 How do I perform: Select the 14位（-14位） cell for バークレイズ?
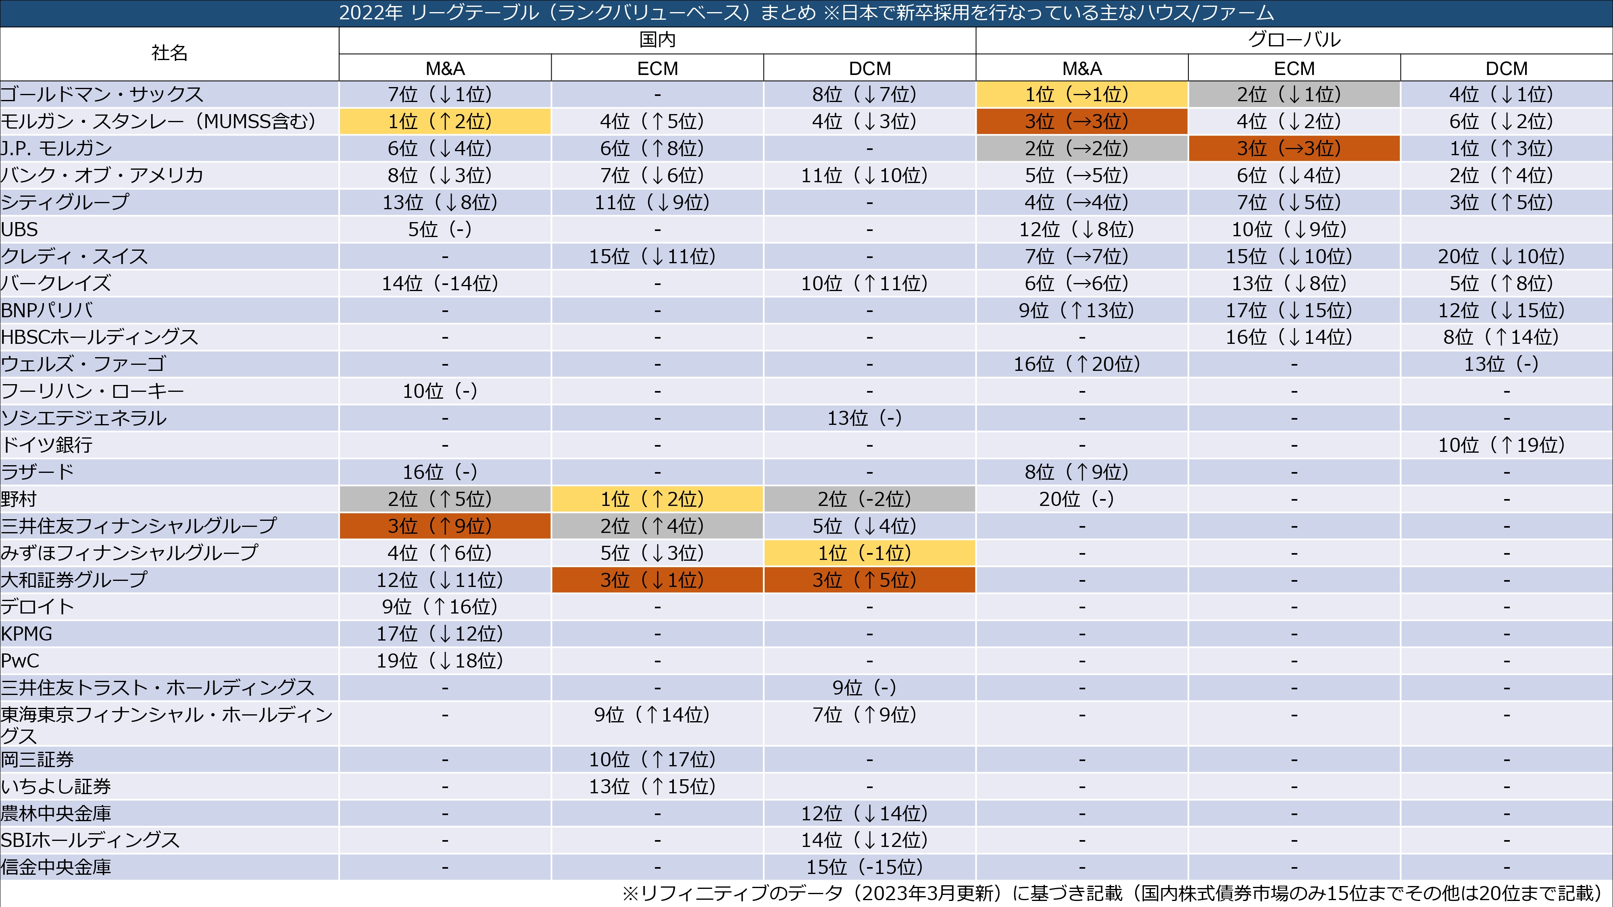pos(444,283)
